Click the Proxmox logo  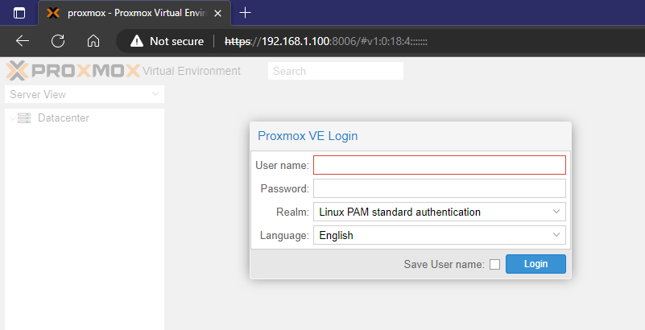click(72, 71)
